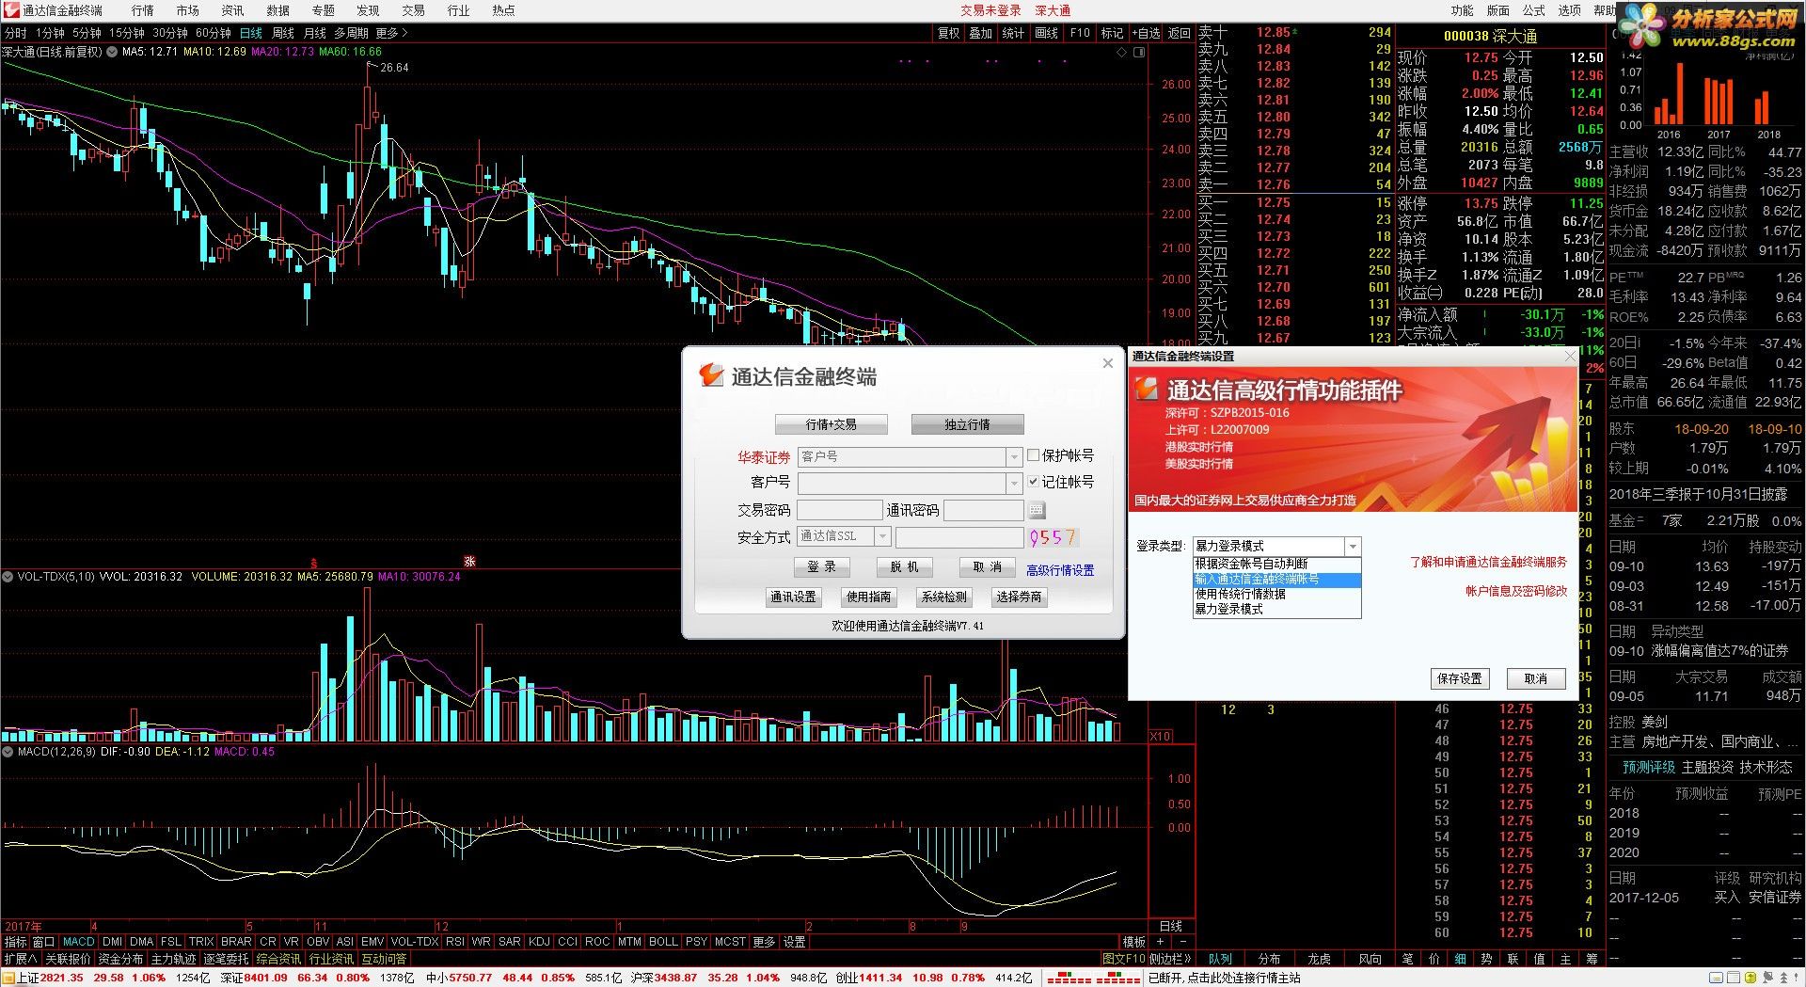Refresh the 9557 captcha image

(1053, 537)
